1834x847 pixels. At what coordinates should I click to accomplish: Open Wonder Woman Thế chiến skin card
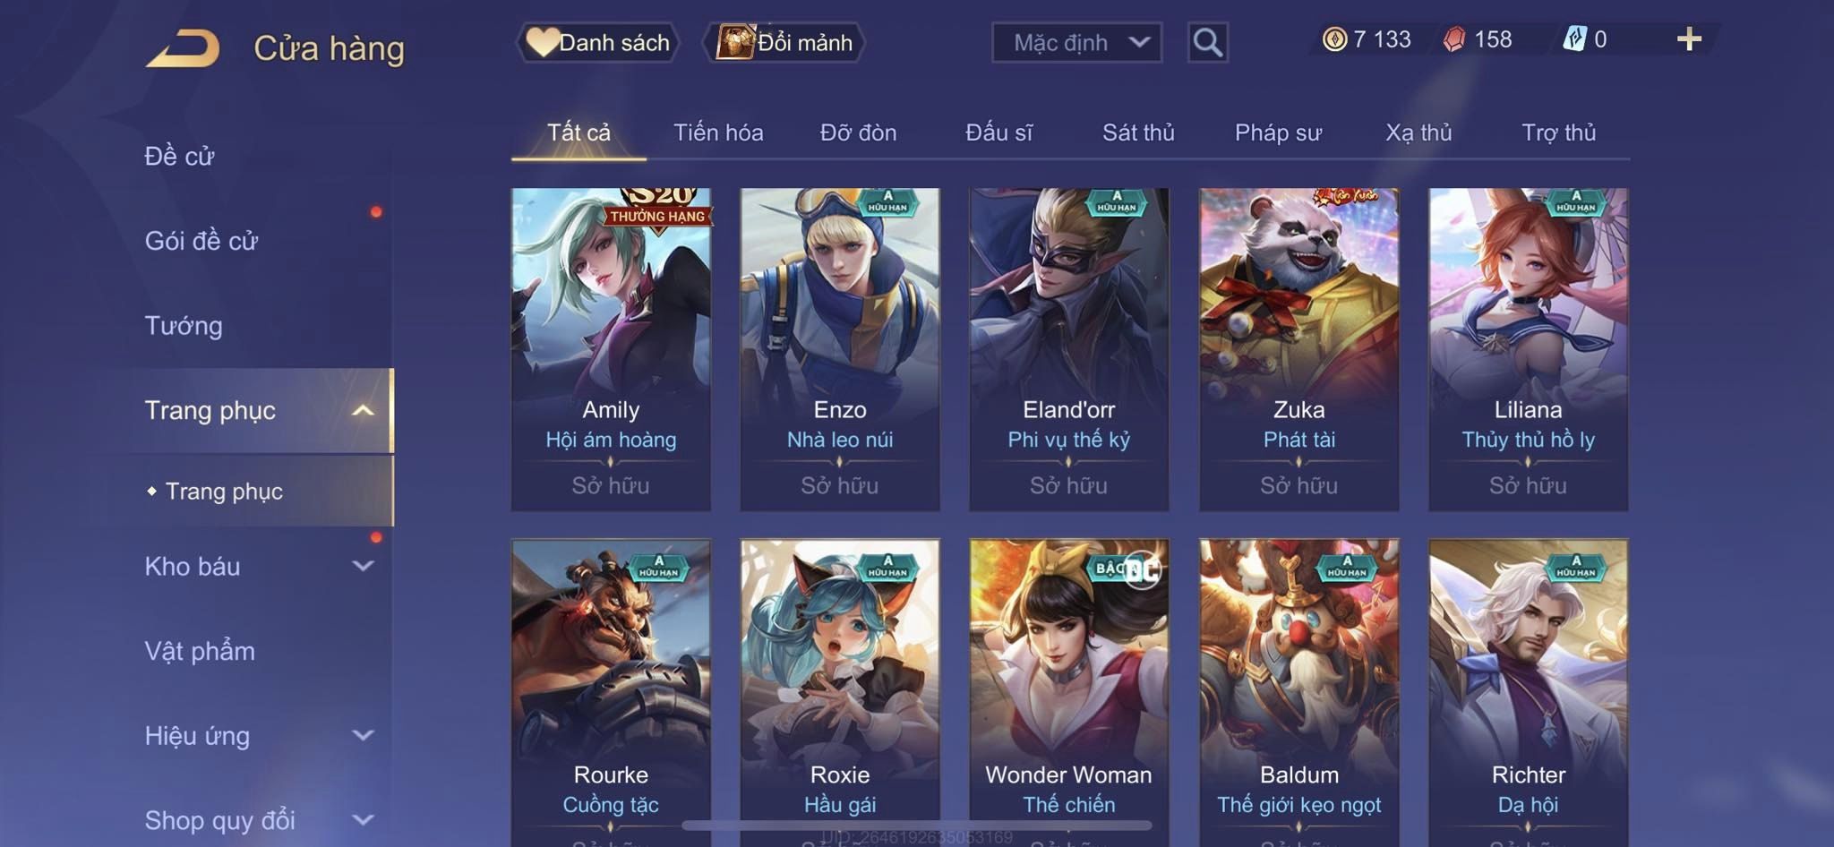[x=1069, y=691]
